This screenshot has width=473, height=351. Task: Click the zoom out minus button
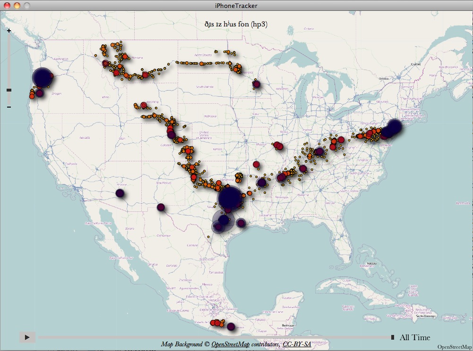[x=9, y=107]
